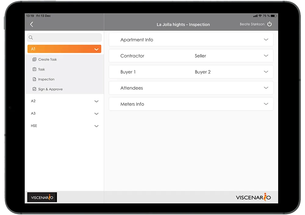This screenshot has height=215, width=305.
Task: Tap the Task clipboard icon
Action: tap(34, 69)
